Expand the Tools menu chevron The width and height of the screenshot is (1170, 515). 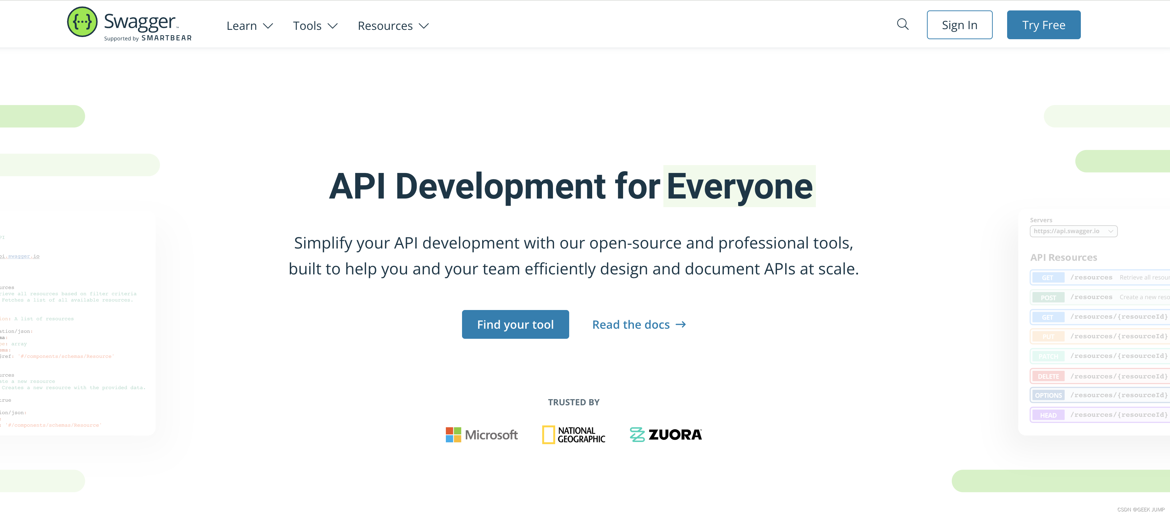[x=333, y=26]
